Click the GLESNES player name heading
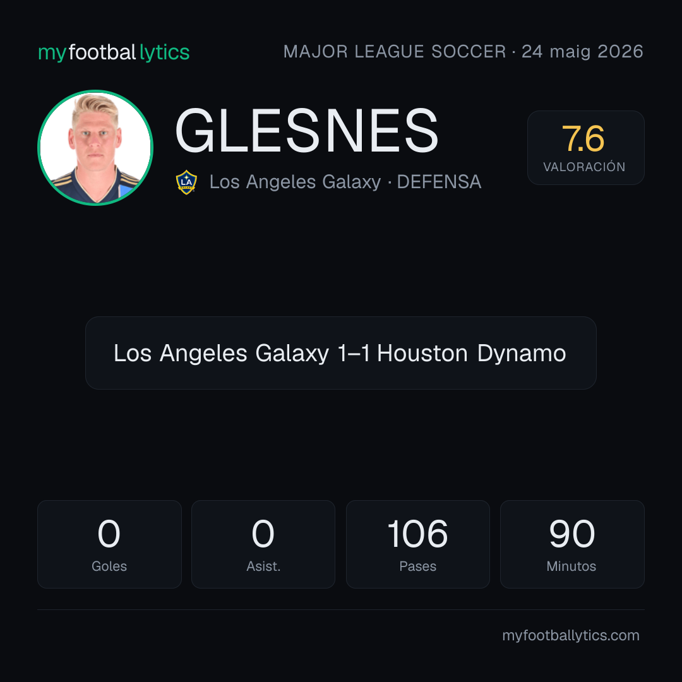This screenshot has width=682, height=682. 307,131
